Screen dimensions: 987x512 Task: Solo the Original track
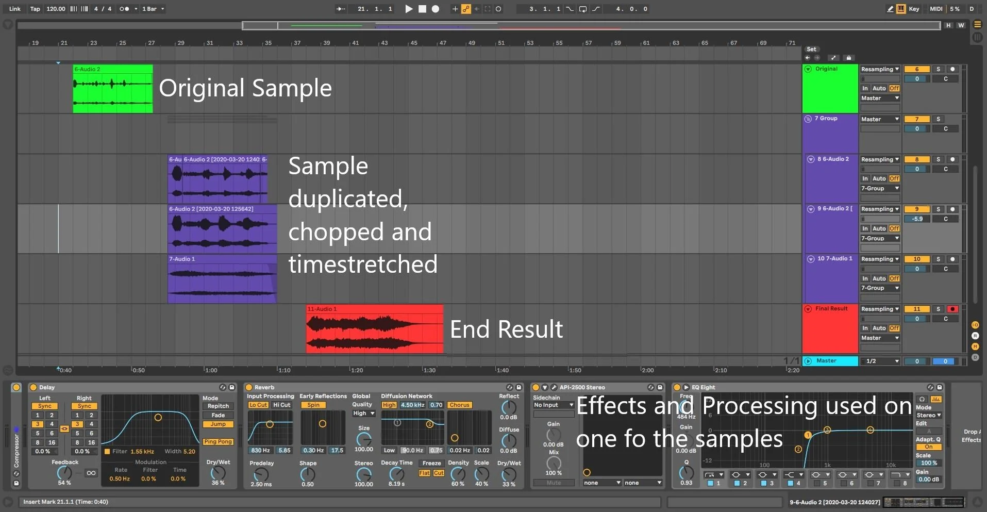click(938, 69)
